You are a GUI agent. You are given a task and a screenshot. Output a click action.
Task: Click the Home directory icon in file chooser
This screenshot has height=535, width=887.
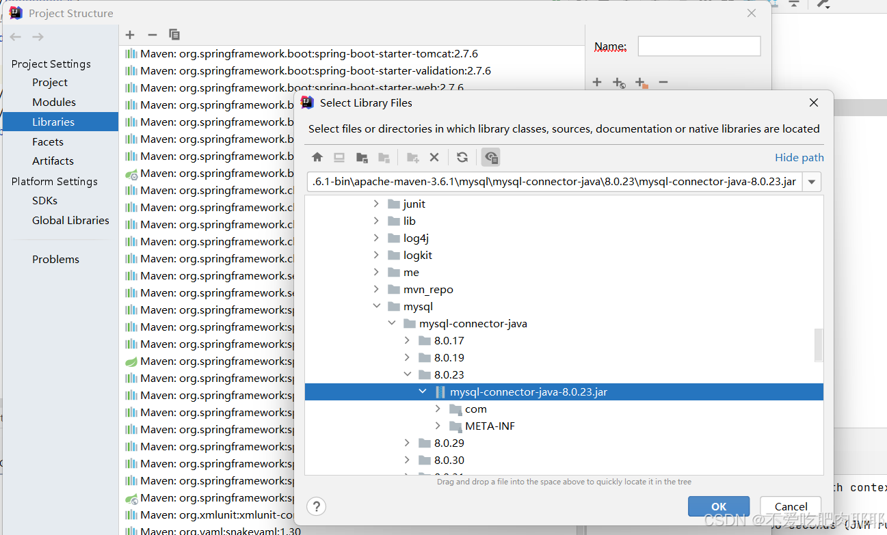pos(317,156)
